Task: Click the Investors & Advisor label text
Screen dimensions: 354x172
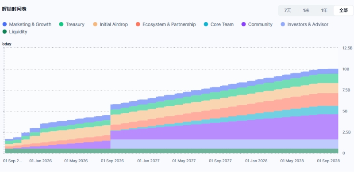Action: click(x=308, y=24)
